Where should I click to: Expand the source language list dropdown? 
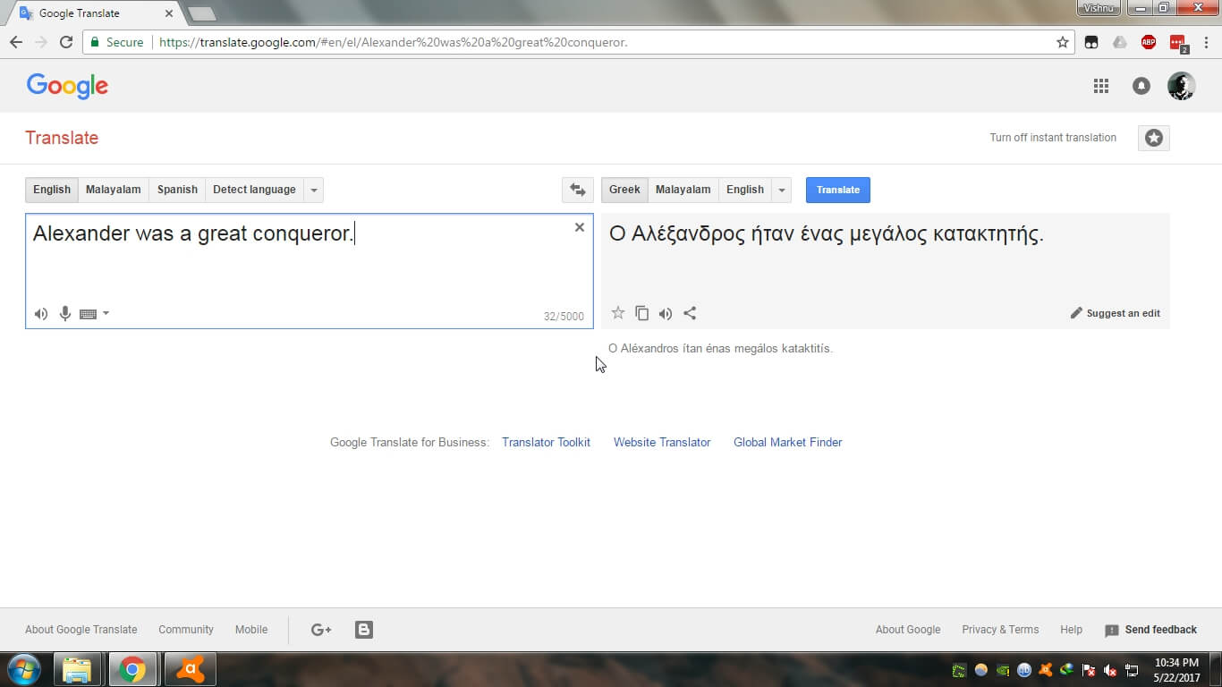click(x=314, y=190)
